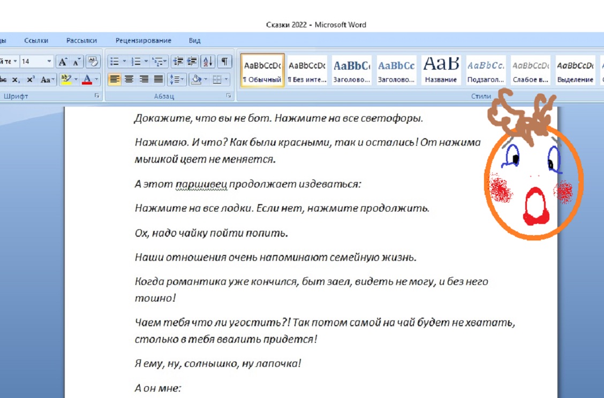Toggle the show paragraph marks (¶) button

[224, 62]
